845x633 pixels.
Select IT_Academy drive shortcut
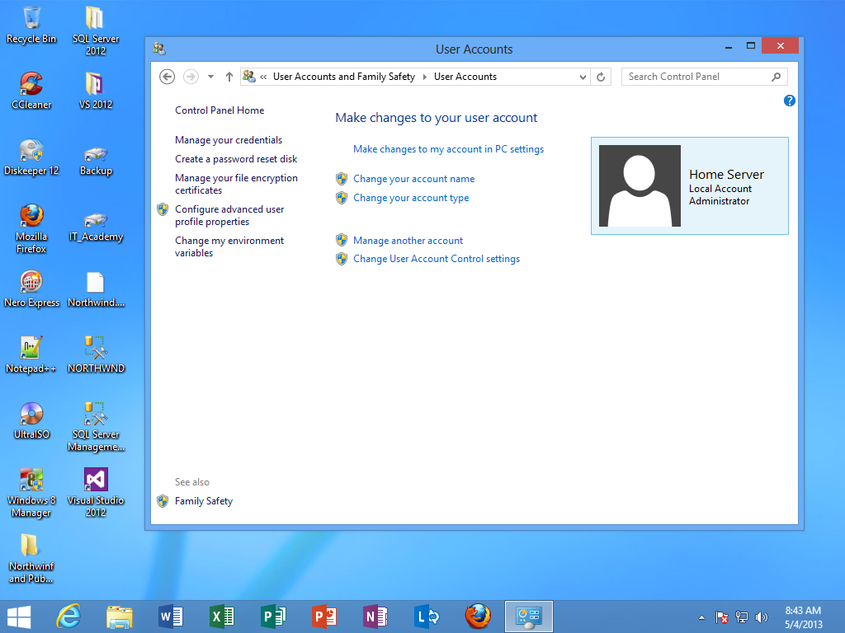(x=96, y=227)
